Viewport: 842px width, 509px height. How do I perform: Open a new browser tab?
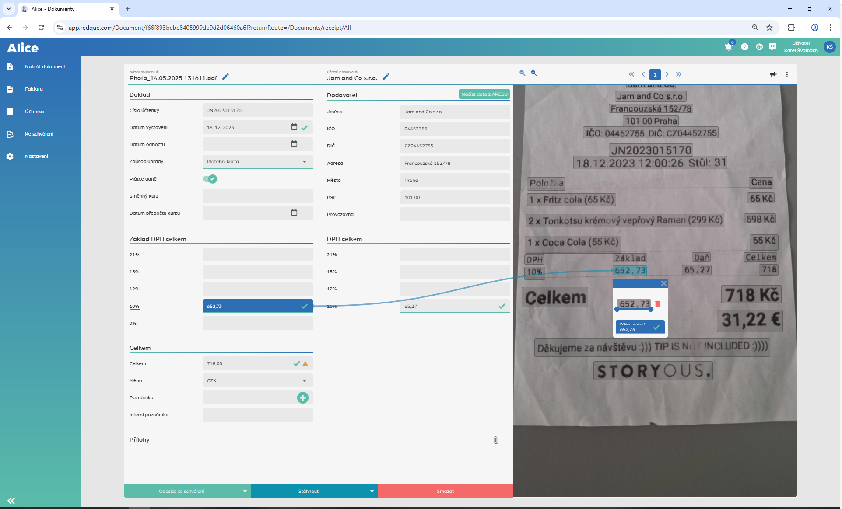128,9
